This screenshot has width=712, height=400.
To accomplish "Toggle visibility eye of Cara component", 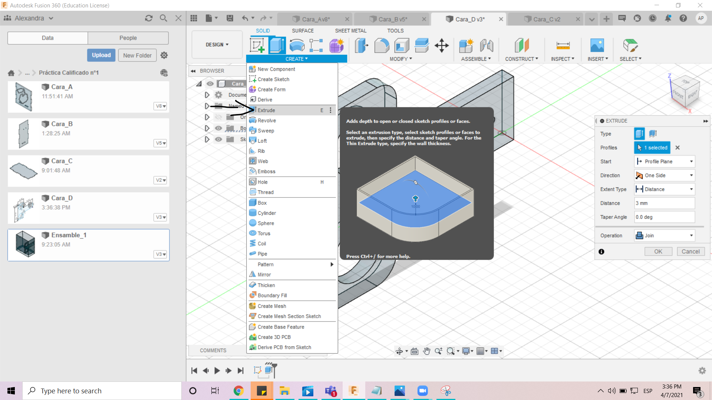I will [210, 84].
